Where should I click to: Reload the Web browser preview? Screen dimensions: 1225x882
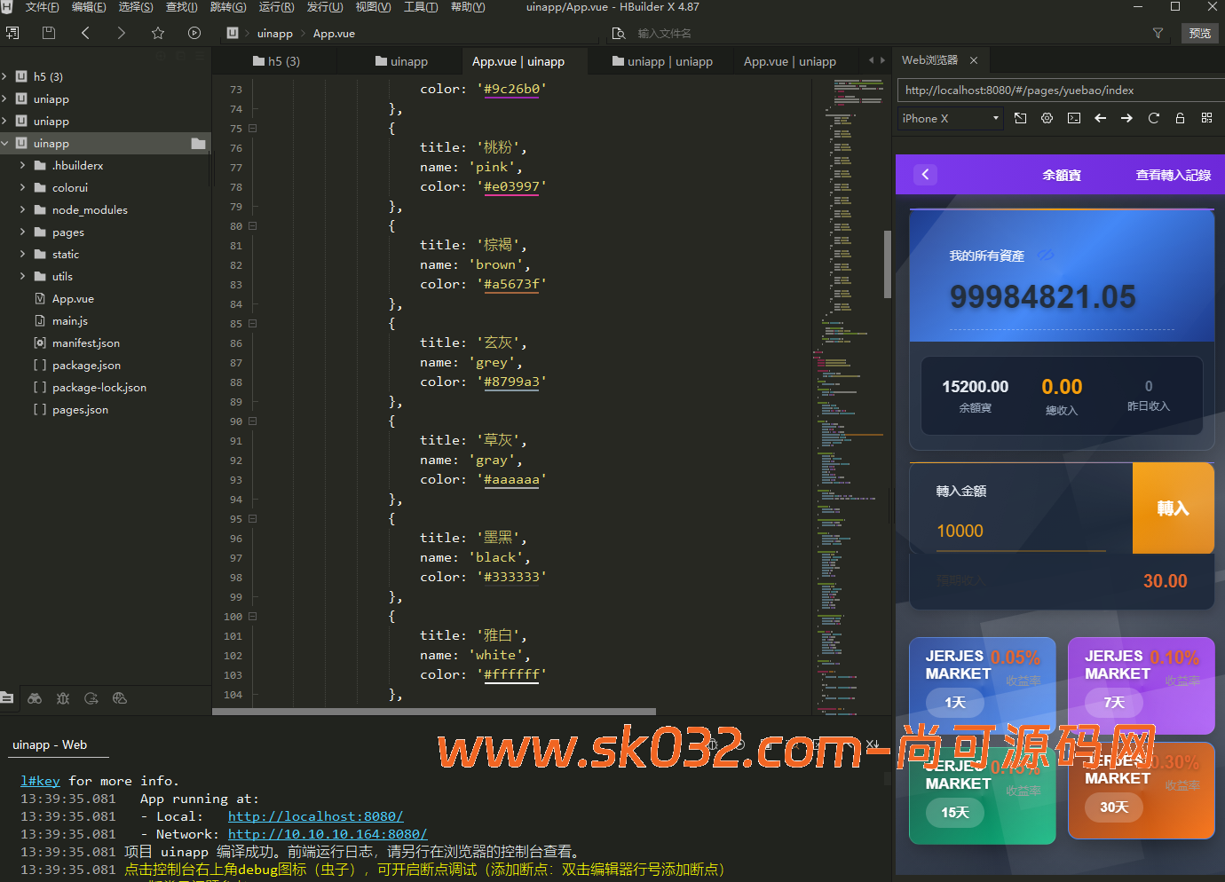pyautogui.click(x=1153, y=118)
